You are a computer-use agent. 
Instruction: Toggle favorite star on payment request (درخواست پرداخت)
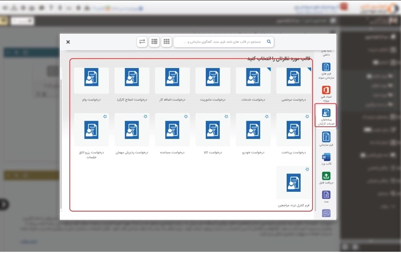[307, 116]
